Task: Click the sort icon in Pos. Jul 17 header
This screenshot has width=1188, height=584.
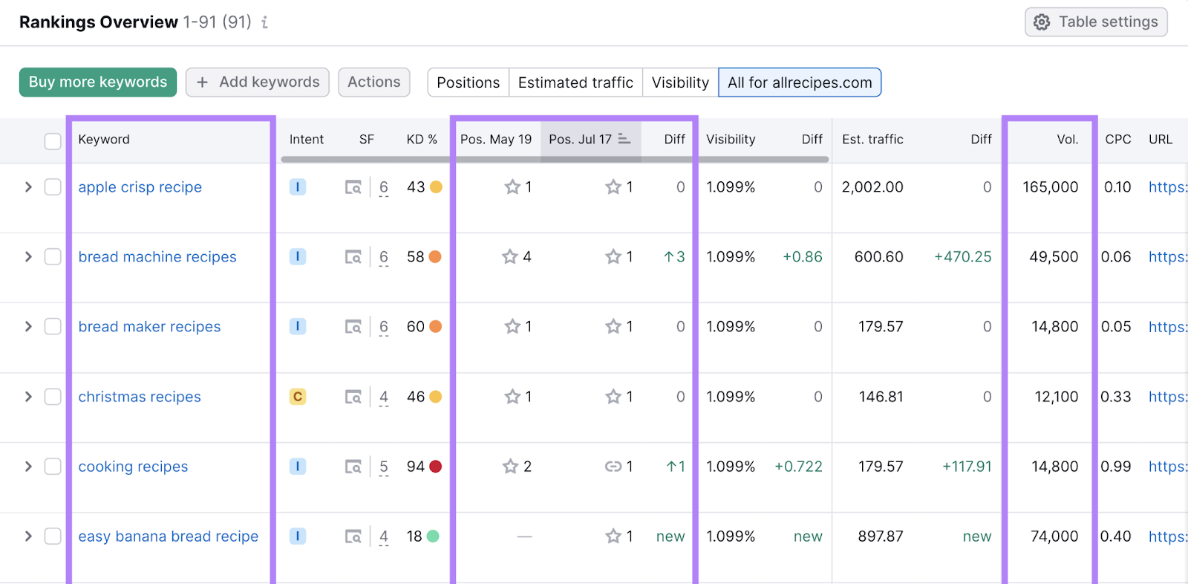Action: point(624,139)
